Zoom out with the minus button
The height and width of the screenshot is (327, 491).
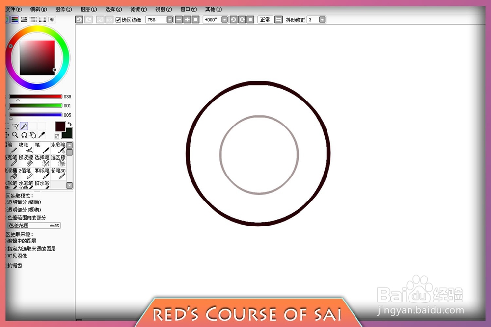click(179, 20)
